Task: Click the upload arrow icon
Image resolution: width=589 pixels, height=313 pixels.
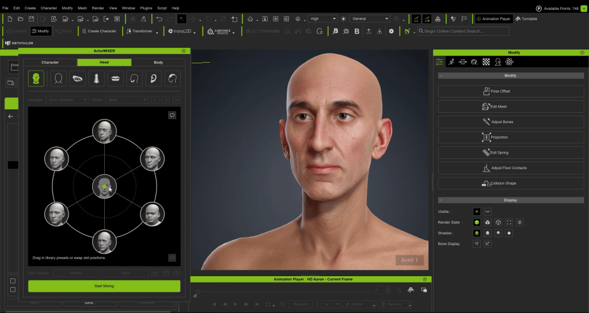Action: point(368,31)
